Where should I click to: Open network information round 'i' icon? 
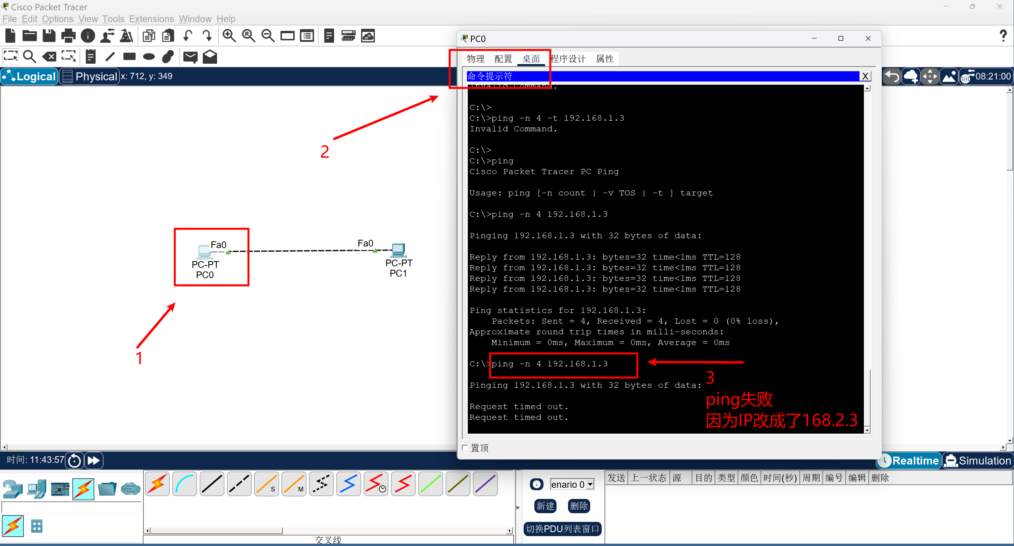[88, 36]
